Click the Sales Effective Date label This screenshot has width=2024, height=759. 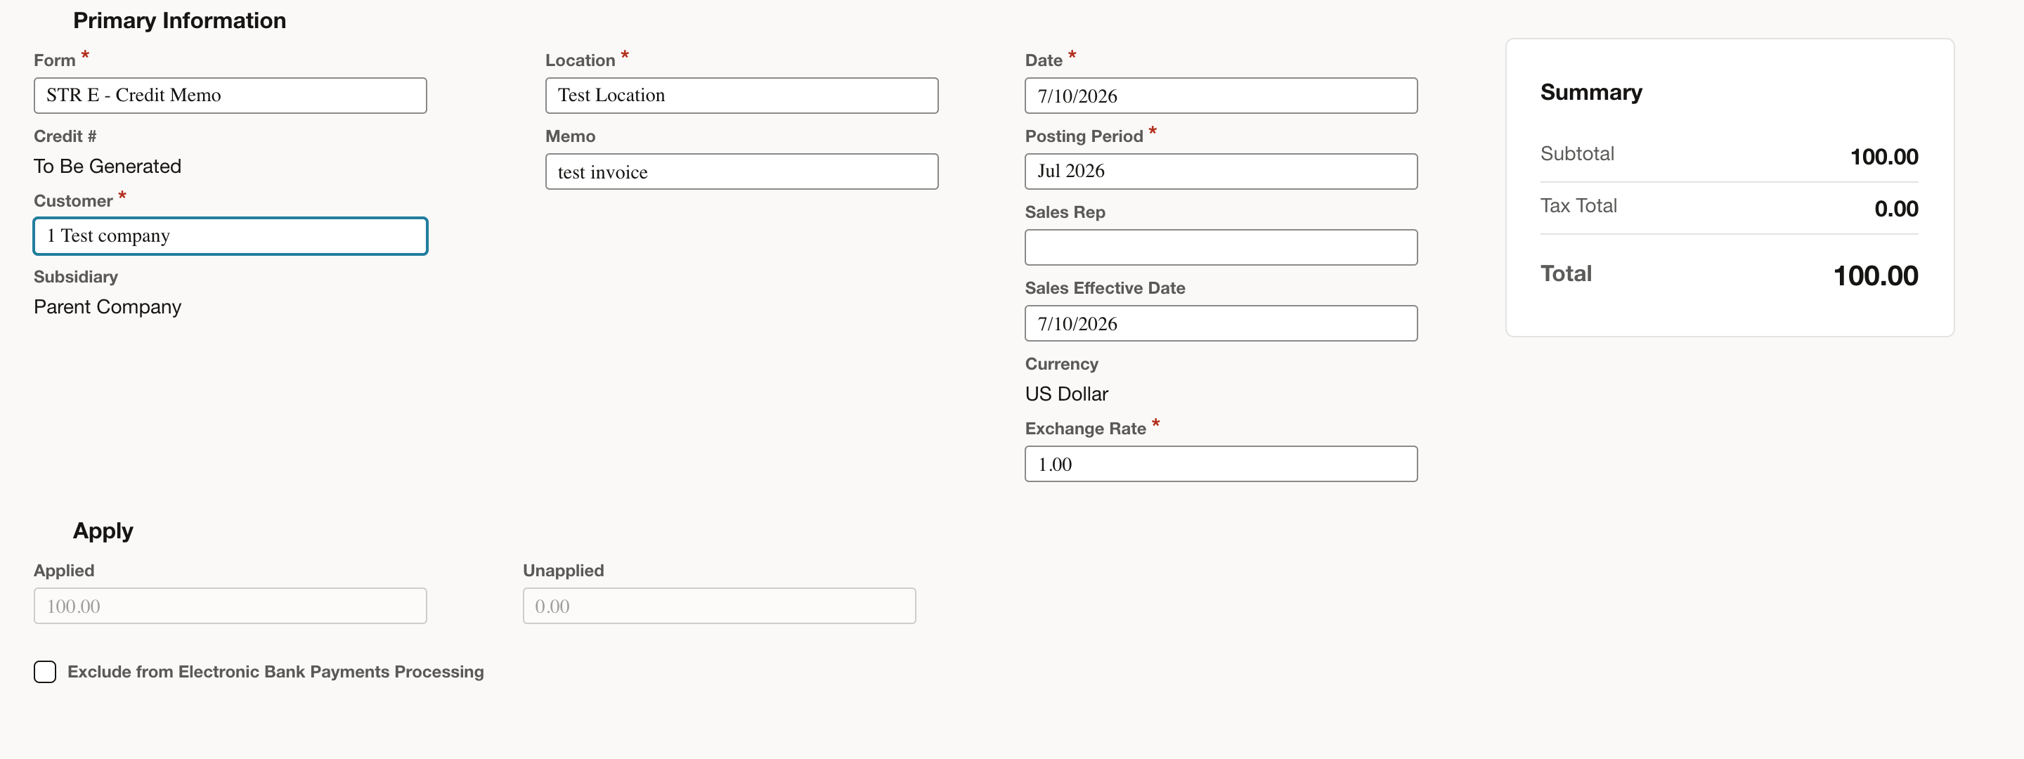click(1105, 287)
